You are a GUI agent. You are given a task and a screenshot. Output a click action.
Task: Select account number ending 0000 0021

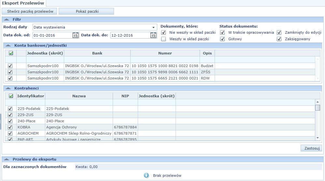(x=165, y=78)
